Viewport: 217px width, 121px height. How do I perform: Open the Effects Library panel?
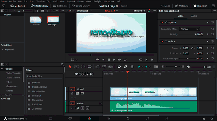(39, 6)
